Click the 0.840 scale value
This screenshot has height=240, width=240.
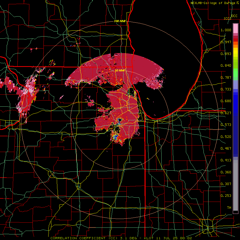click(226, 66)
